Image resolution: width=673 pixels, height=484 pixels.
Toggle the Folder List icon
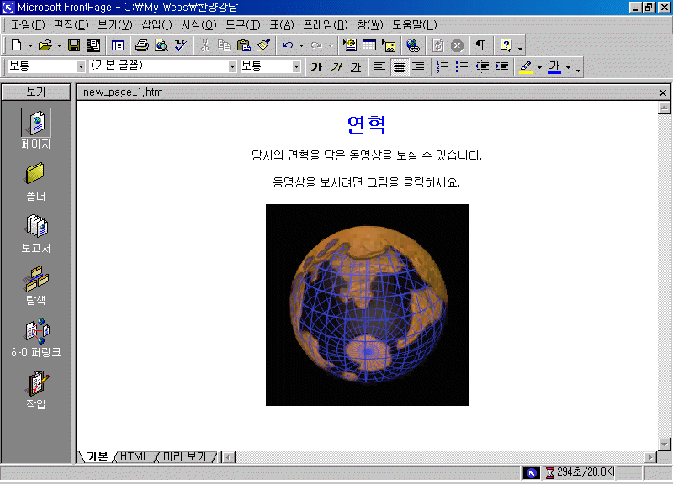pyautogui.click(x=117, y=45)
